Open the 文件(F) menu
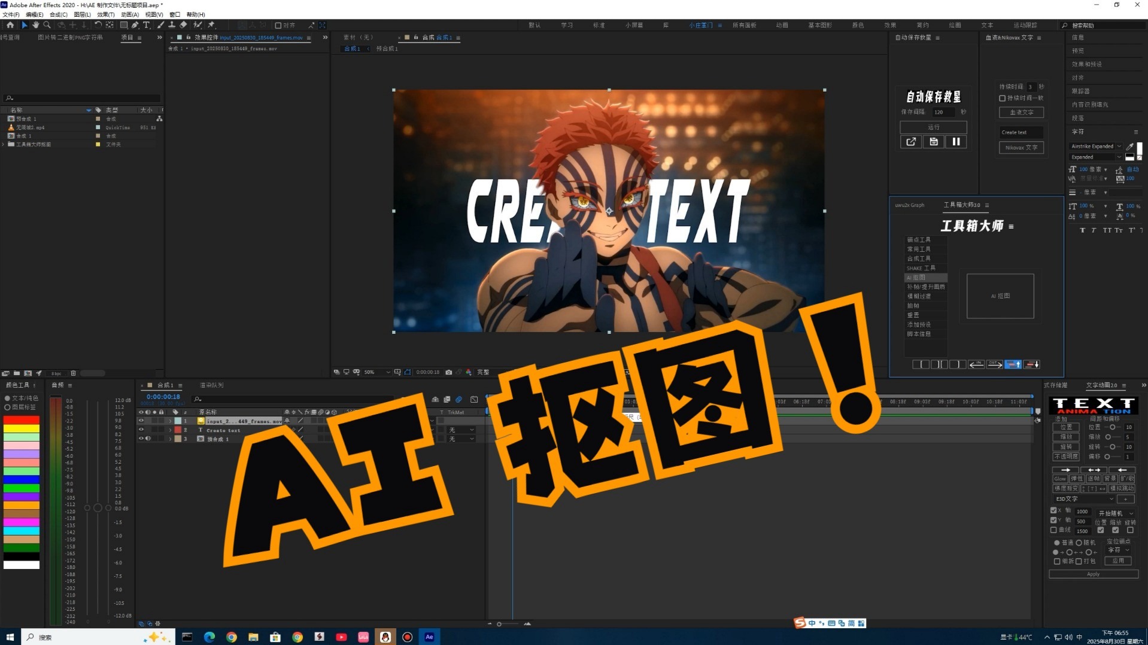Image resolution: width=1148 pixels, height=645 pixels. (x=11, y=14)
